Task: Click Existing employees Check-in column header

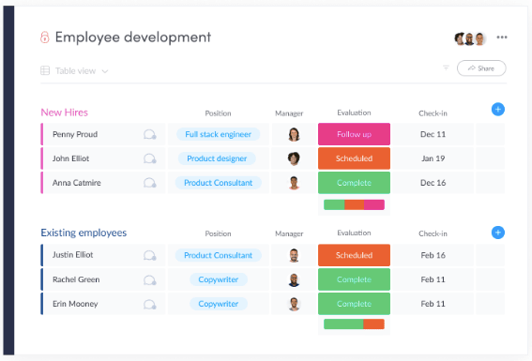Action: click(x=433, y=233)
